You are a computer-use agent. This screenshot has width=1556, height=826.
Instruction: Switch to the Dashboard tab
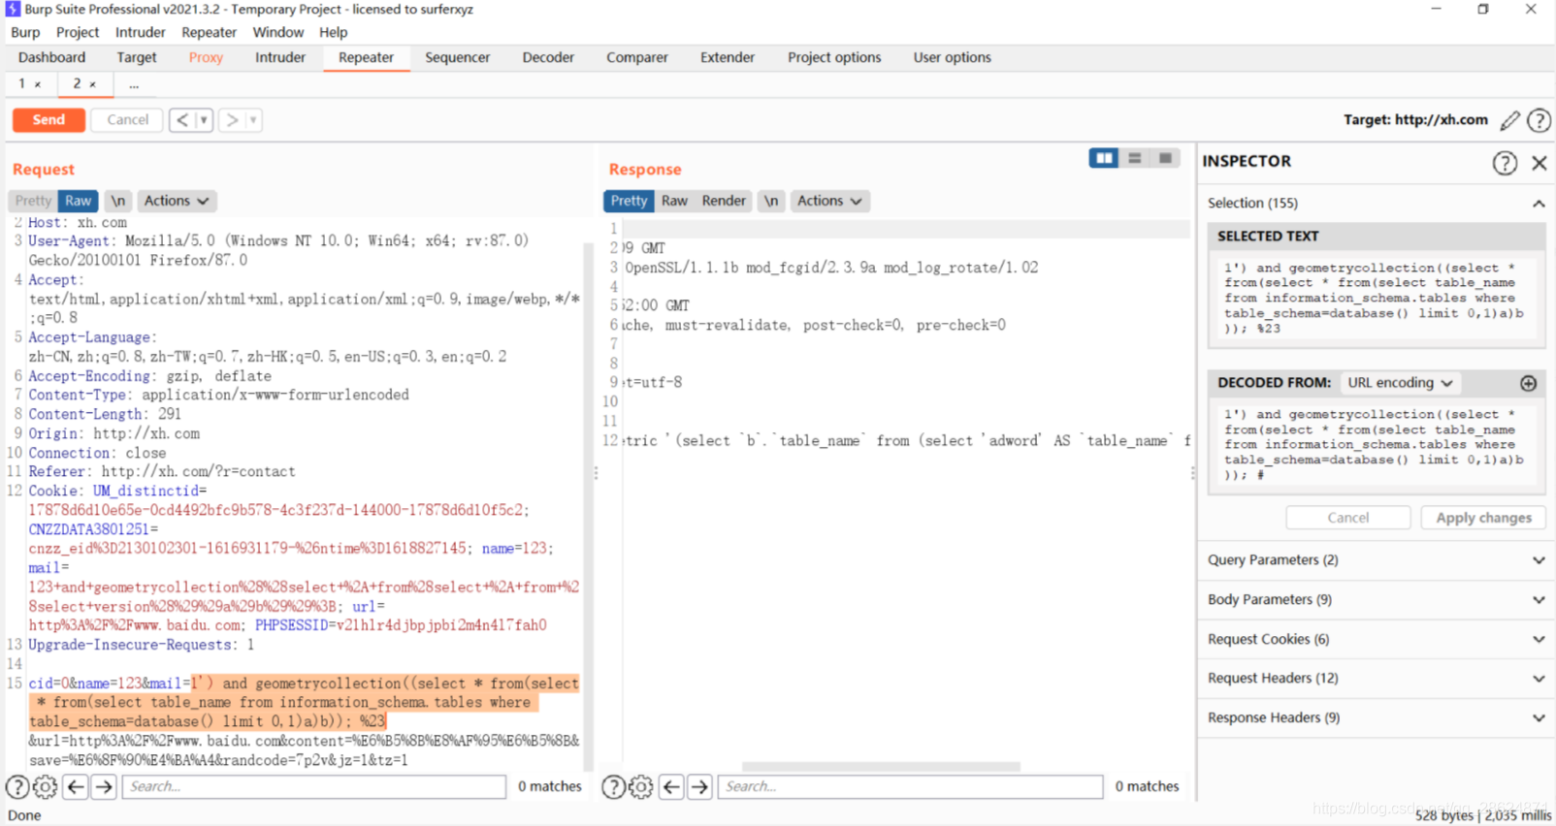[x=51, y=57]
